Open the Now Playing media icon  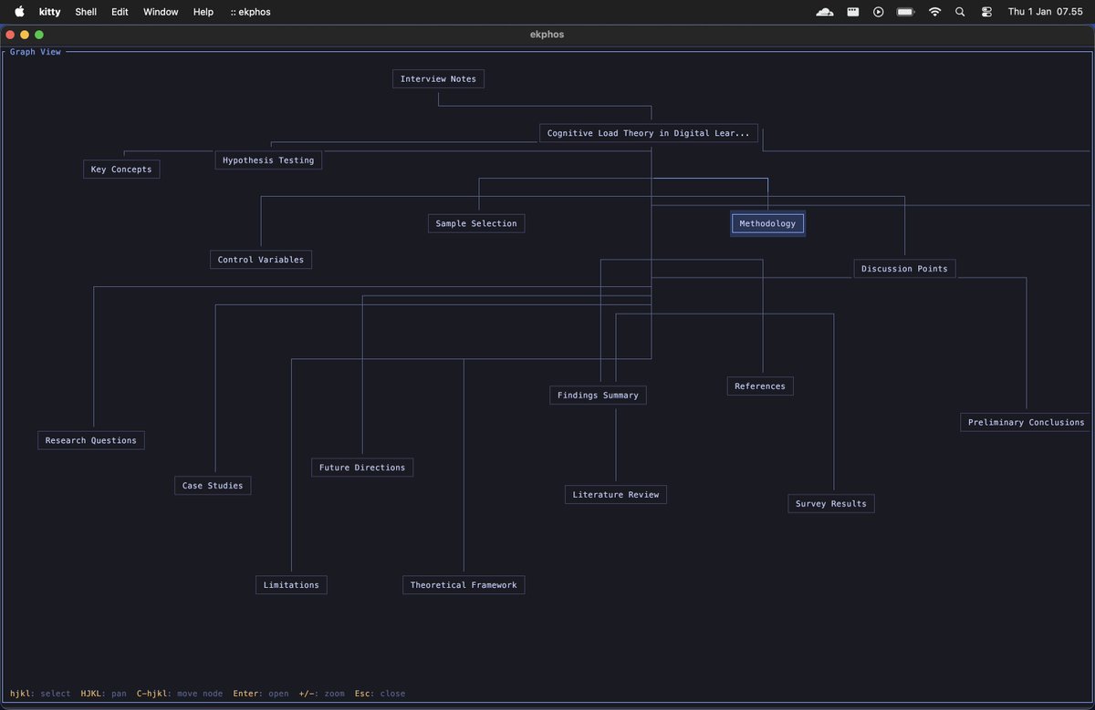877,12
